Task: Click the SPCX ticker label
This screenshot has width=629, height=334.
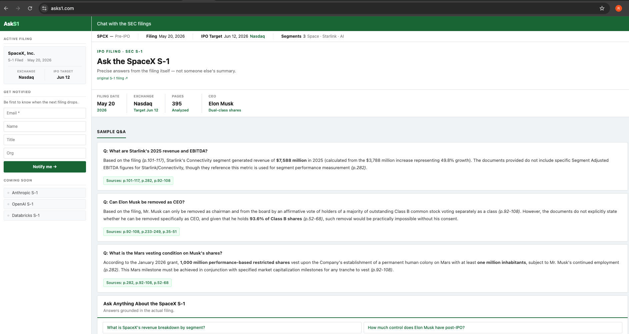Action: pos(103,36)
